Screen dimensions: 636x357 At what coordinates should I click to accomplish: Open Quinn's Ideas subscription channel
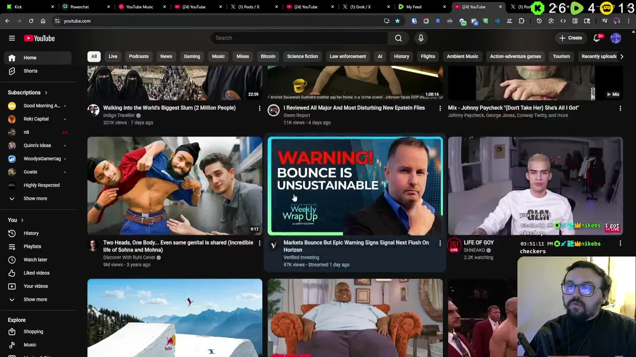coord(38,145)
